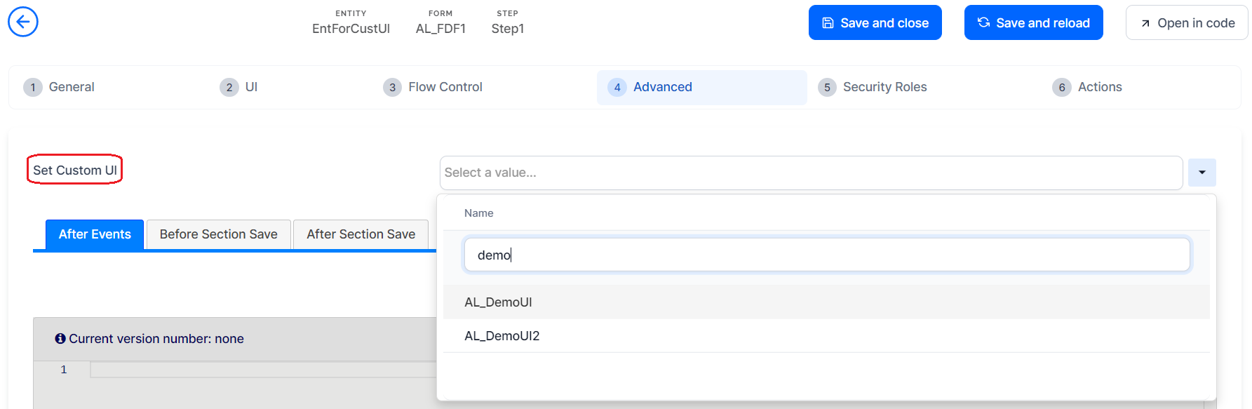Toggle the Set Custom UI dropdown arrow
Image resolution: width=1252 pixels, height=409 pixels.
[x=1201, y=173]
